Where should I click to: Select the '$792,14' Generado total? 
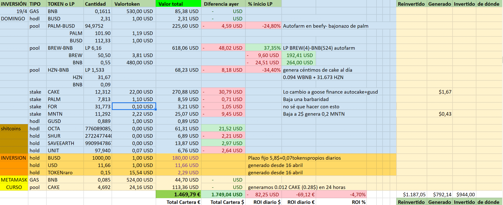tap(440, 194)
